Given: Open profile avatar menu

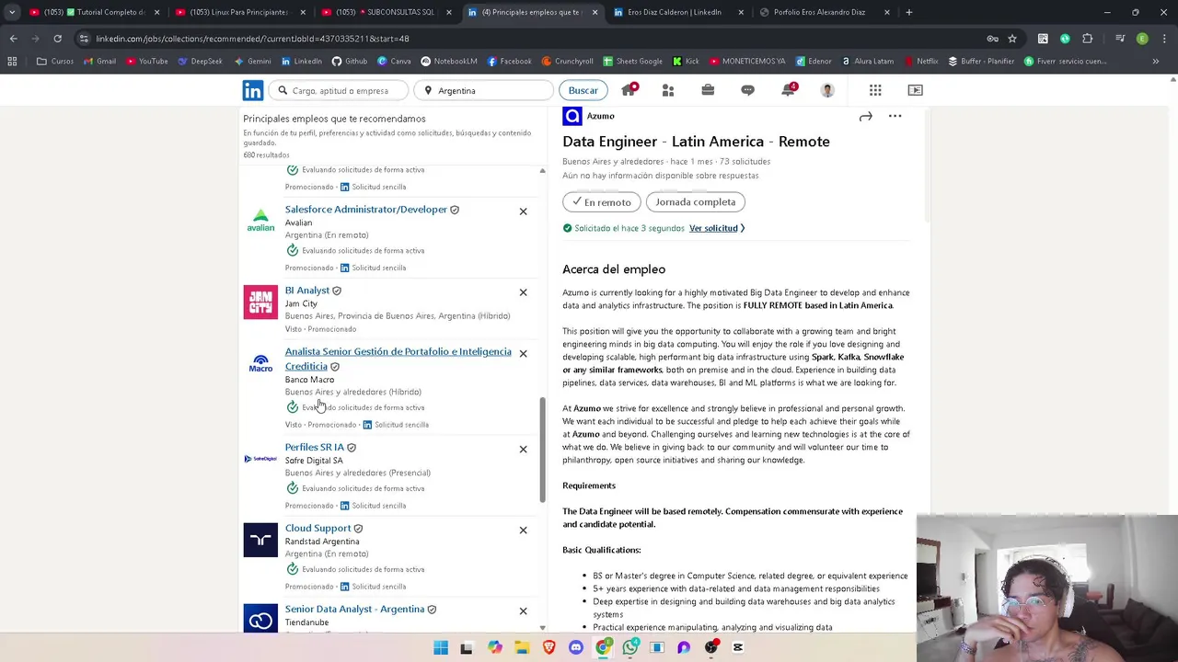Looking at the screenshot, I should (x=827, y=90).
